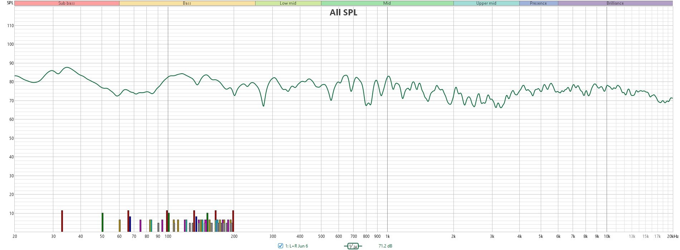Viewport: 680px width, 250px height.
Task: Click the Low mid band label
Action: point(288,3)
